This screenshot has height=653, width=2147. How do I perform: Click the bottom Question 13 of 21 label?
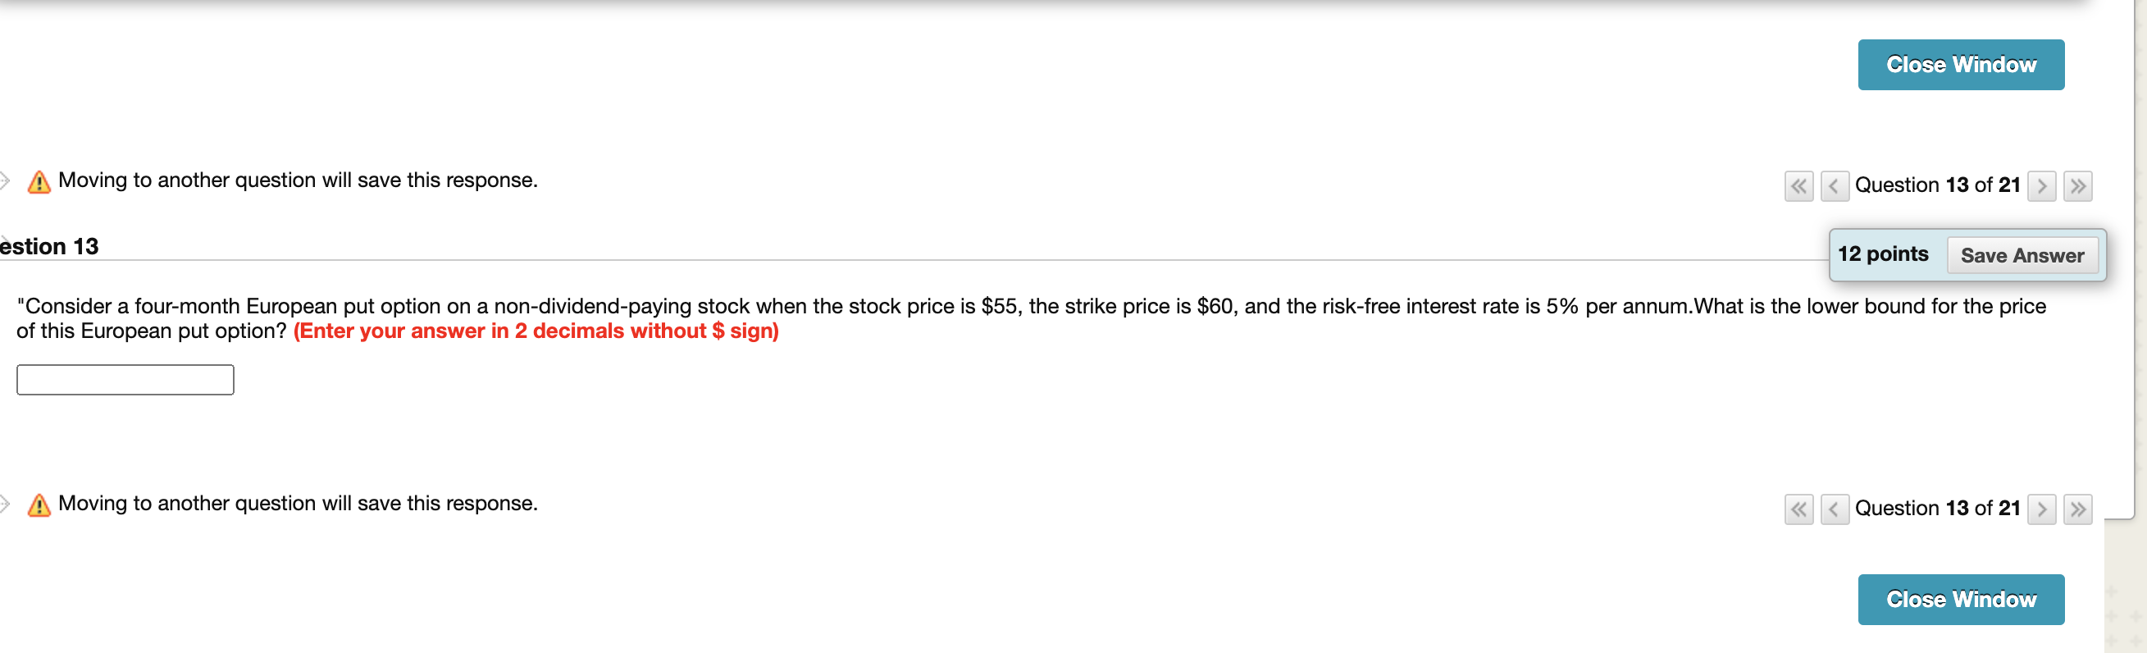[x=1938, y=509]
